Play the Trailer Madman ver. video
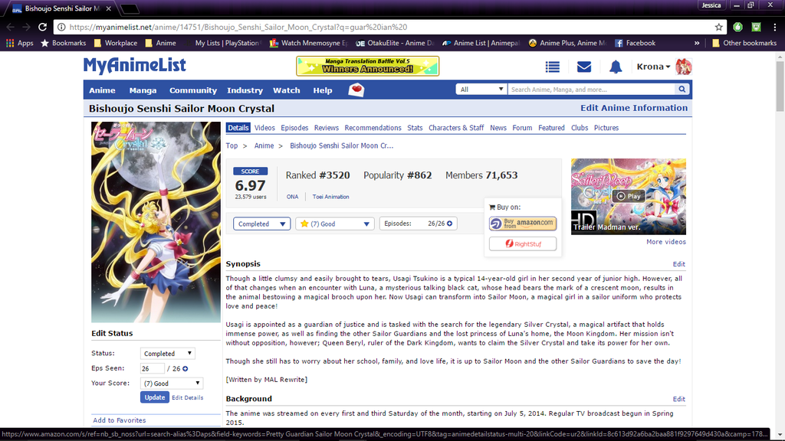The image size is (785, 441). (x=629, y=197)
